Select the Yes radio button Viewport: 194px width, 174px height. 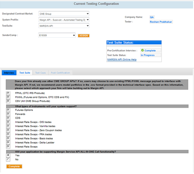pos(8,155)
